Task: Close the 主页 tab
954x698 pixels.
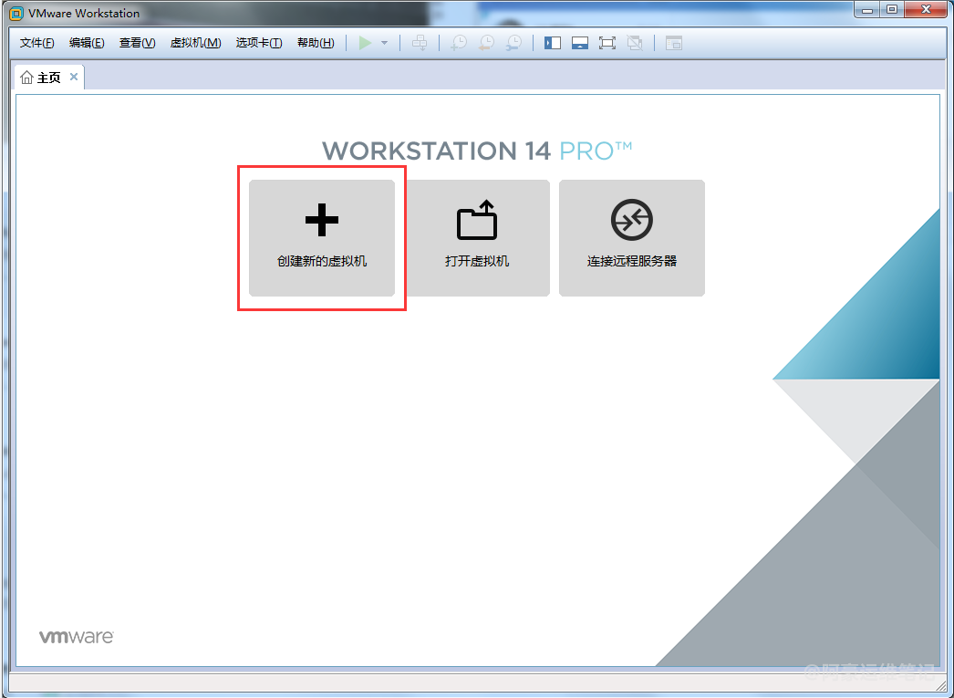Action: click(x=74, y=77)
